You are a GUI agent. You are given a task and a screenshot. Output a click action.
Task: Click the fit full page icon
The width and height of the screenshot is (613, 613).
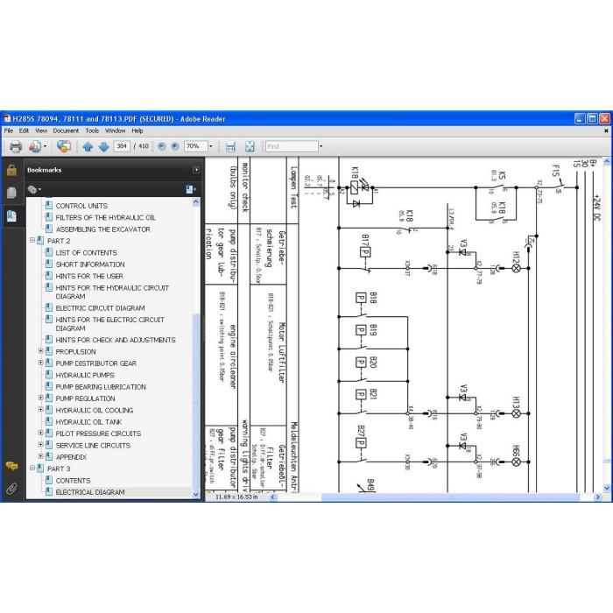[x=250, y=146]
